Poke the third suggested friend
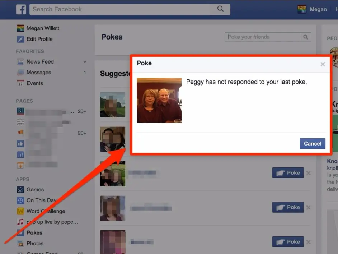This screenshot has height=254, width=338. (288, 173)
